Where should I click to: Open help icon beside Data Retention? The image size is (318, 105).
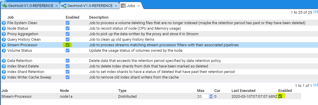coord(4,61)
